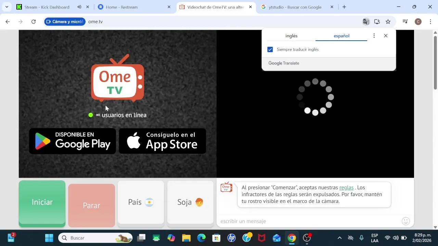Open Task View on the taskbar
The height and width of the screenshot is (246, 438).
tap(141, 238)
